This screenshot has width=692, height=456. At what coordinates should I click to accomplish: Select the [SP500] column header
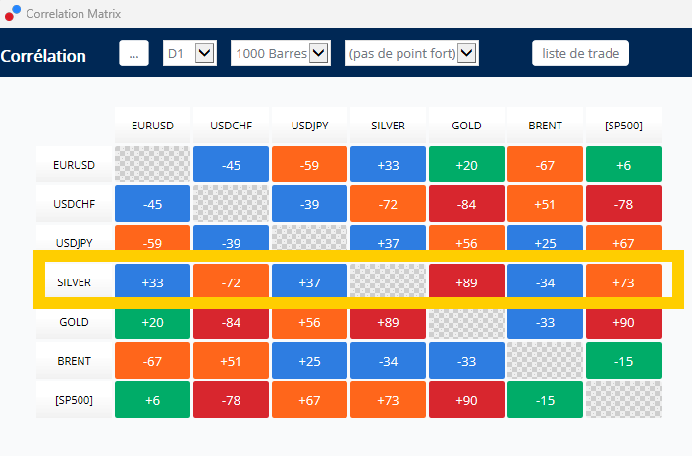(x=623, y=126)
